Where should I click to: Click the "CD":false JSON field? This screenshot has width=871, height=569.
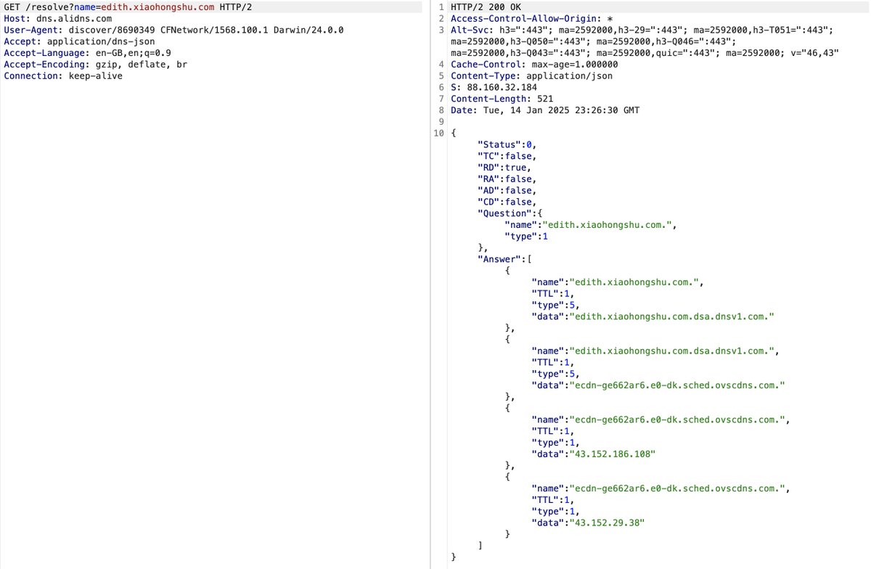pyautogui.click(x=507, y=202)
